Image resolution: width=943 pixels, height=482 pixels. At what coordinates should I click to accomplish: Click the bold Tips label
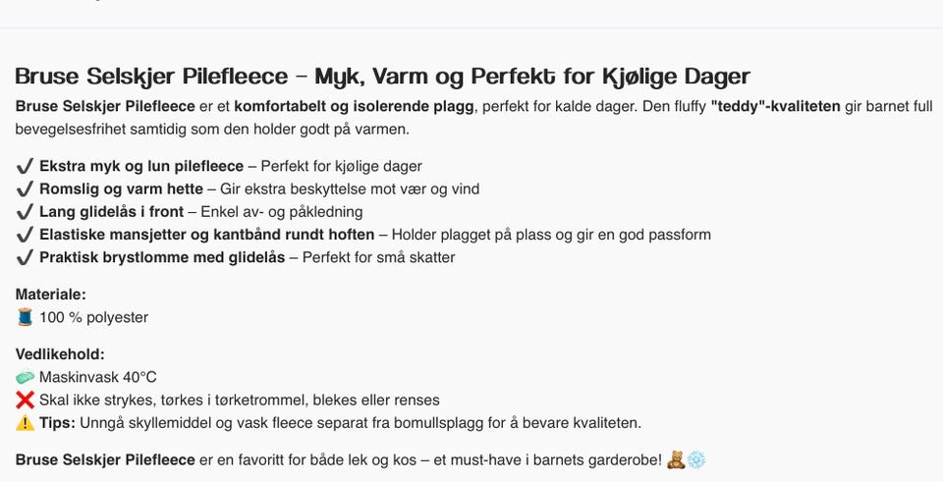point(58,423)
